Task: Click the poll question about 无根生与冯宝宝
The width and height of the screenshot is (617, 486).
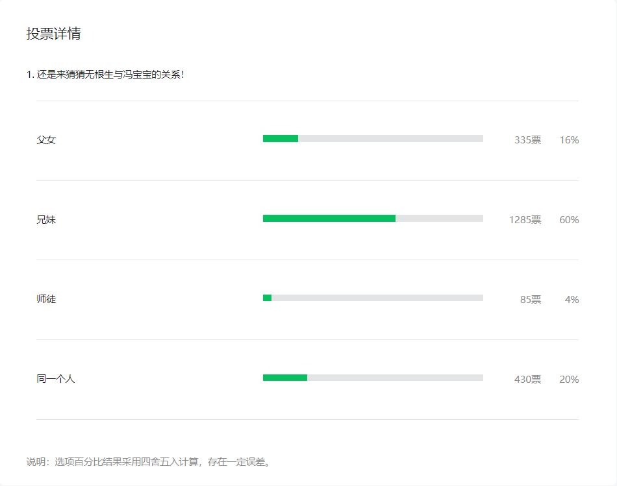Action: pyautogui.click(x=105, y=75)
